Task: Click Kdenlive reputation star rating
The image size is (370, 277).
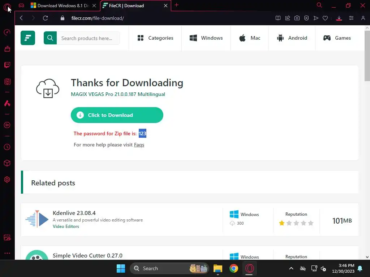Action: pyautogui.click(x=296, y=223)
